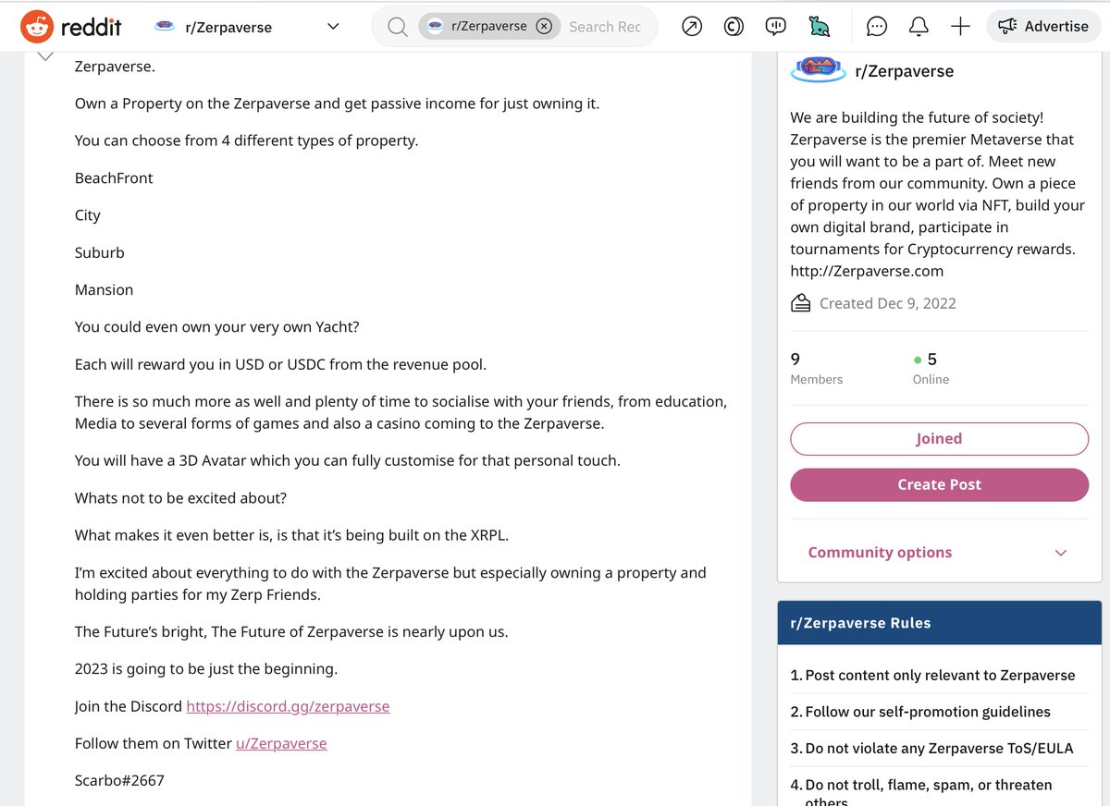Open the Talk bubble icon in the header
Image resolution: width=1110 pixels, height=806 pixels.
776,27
